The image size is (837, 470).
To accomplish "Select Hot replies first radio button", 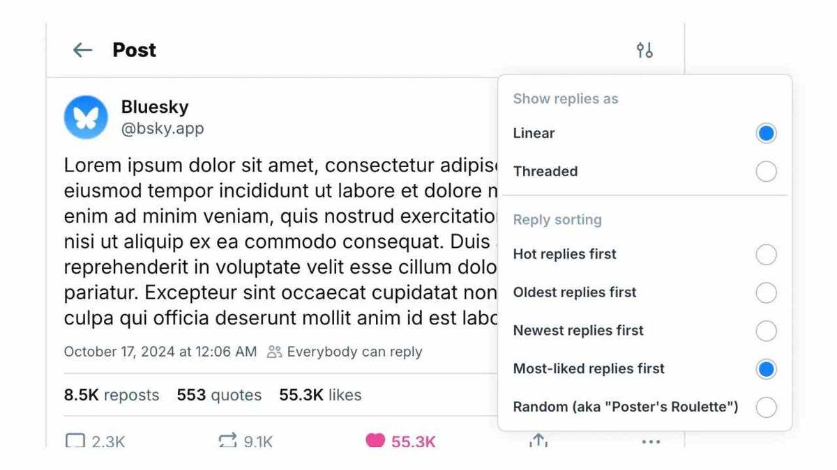I will point(766,254).
